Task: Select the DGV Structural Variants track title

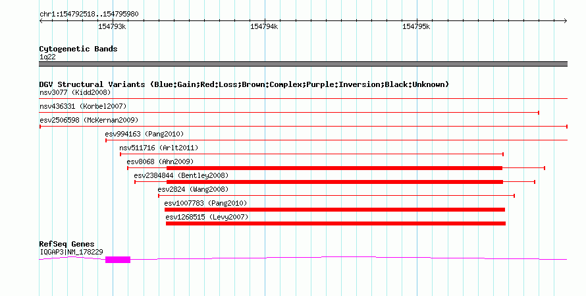Action: pyautogui.click(x=244, y=84)
